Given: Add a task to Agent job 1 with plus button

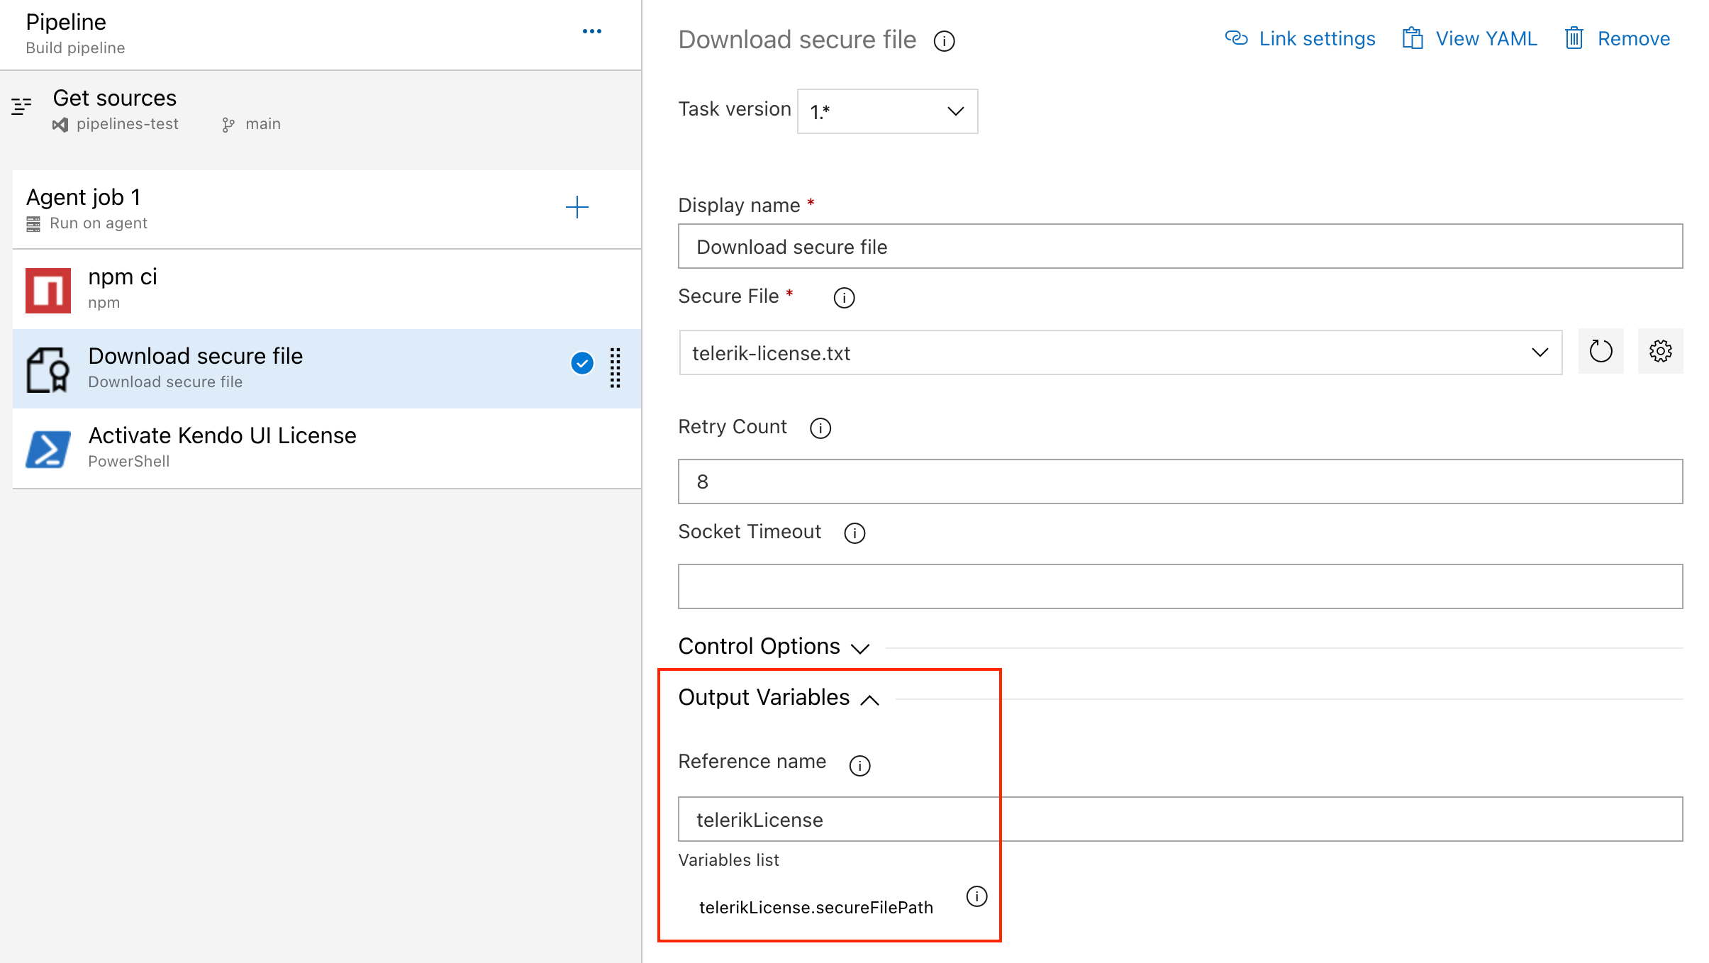Looking at the screenshot, I should [578, 207].
